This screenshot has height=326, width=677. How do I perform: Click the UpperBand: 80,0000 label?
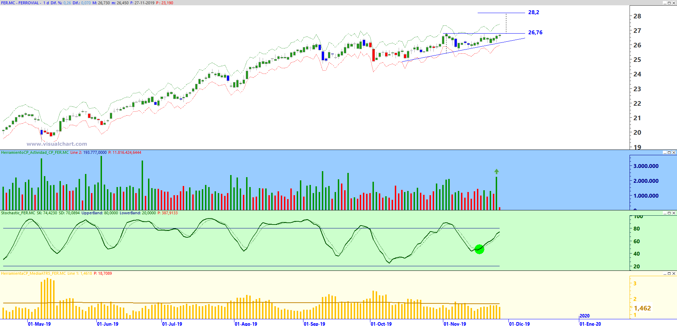(x=100, y=213)
